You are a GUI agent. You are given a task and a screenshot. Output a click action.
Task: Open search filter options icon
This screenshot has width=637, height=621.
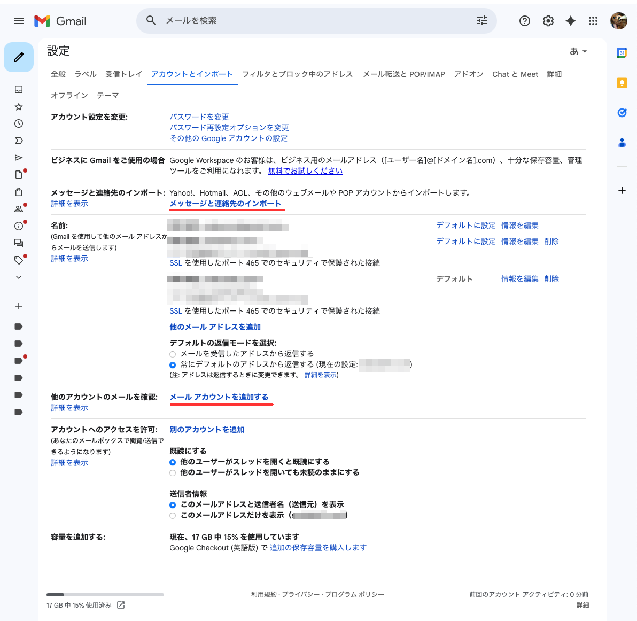[482, 20]
